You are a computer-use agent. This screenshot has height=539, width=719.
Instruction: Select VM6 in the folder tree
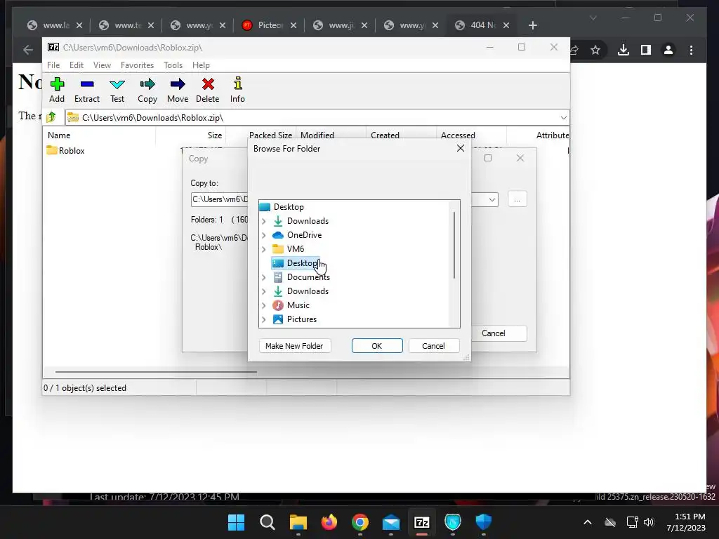[x=289, y=249]
